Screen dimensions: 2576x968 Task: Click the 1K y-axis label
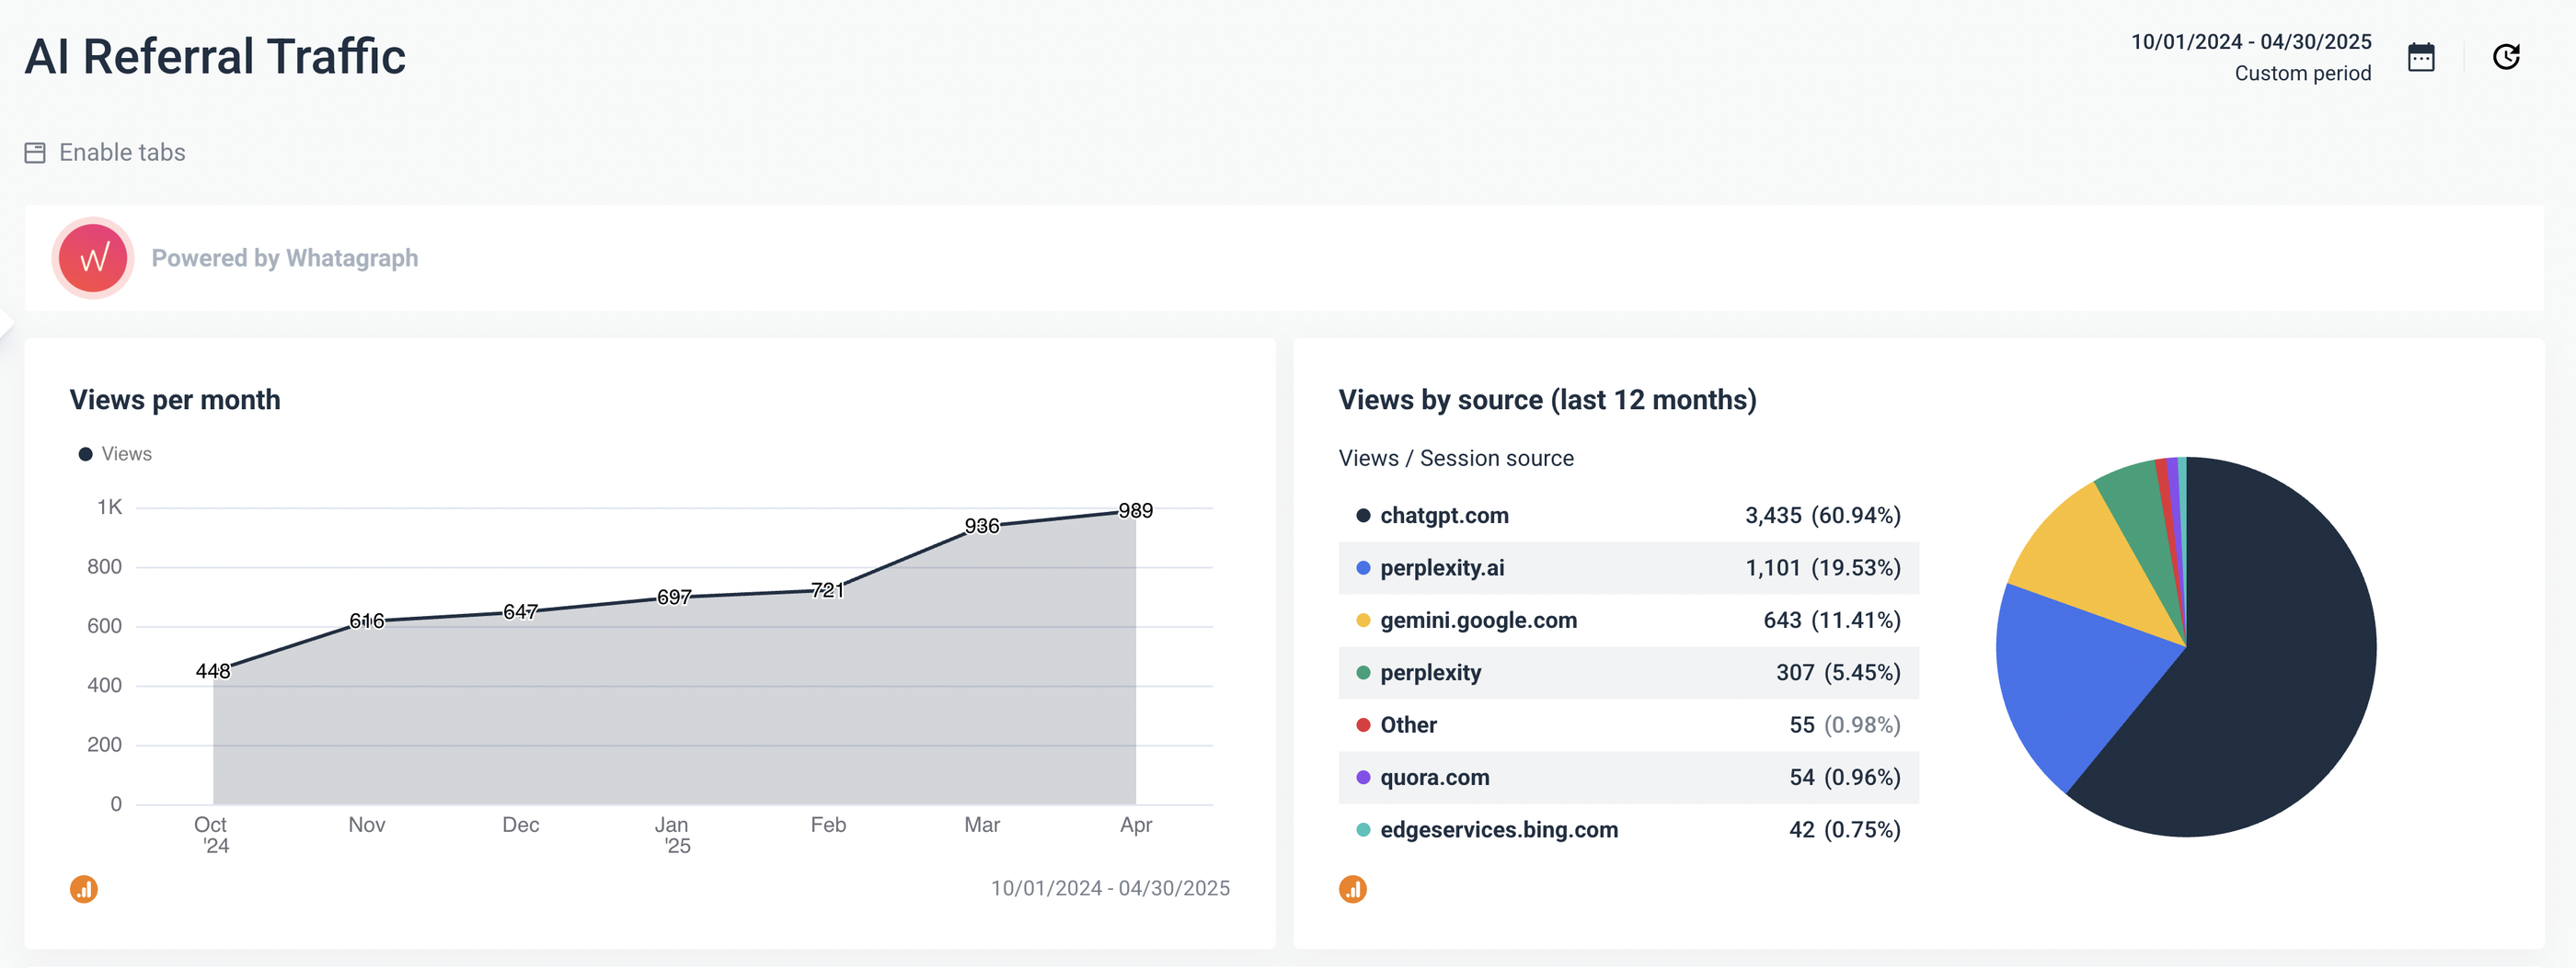pos(109,507)
